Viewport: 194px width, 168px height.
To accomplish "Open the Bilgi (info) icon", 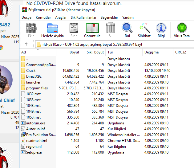I will coord(161,28).
